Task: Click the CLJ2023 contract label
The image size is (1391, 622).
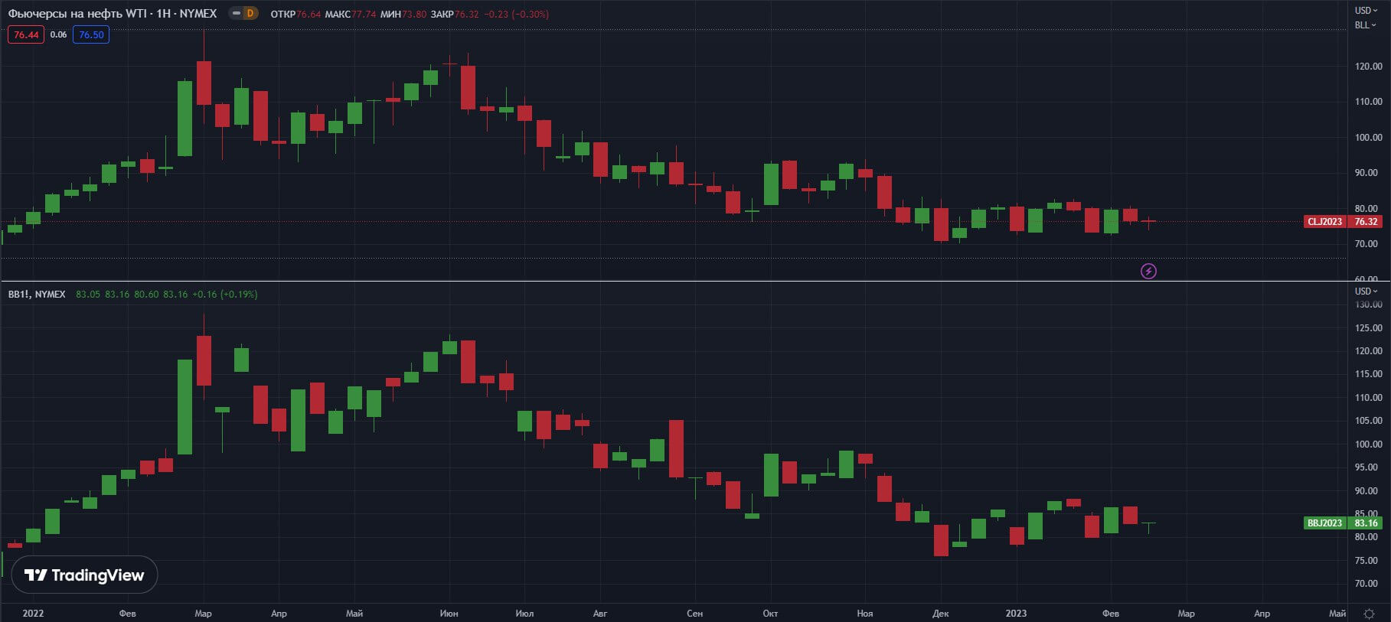Action: (1325, 222)
